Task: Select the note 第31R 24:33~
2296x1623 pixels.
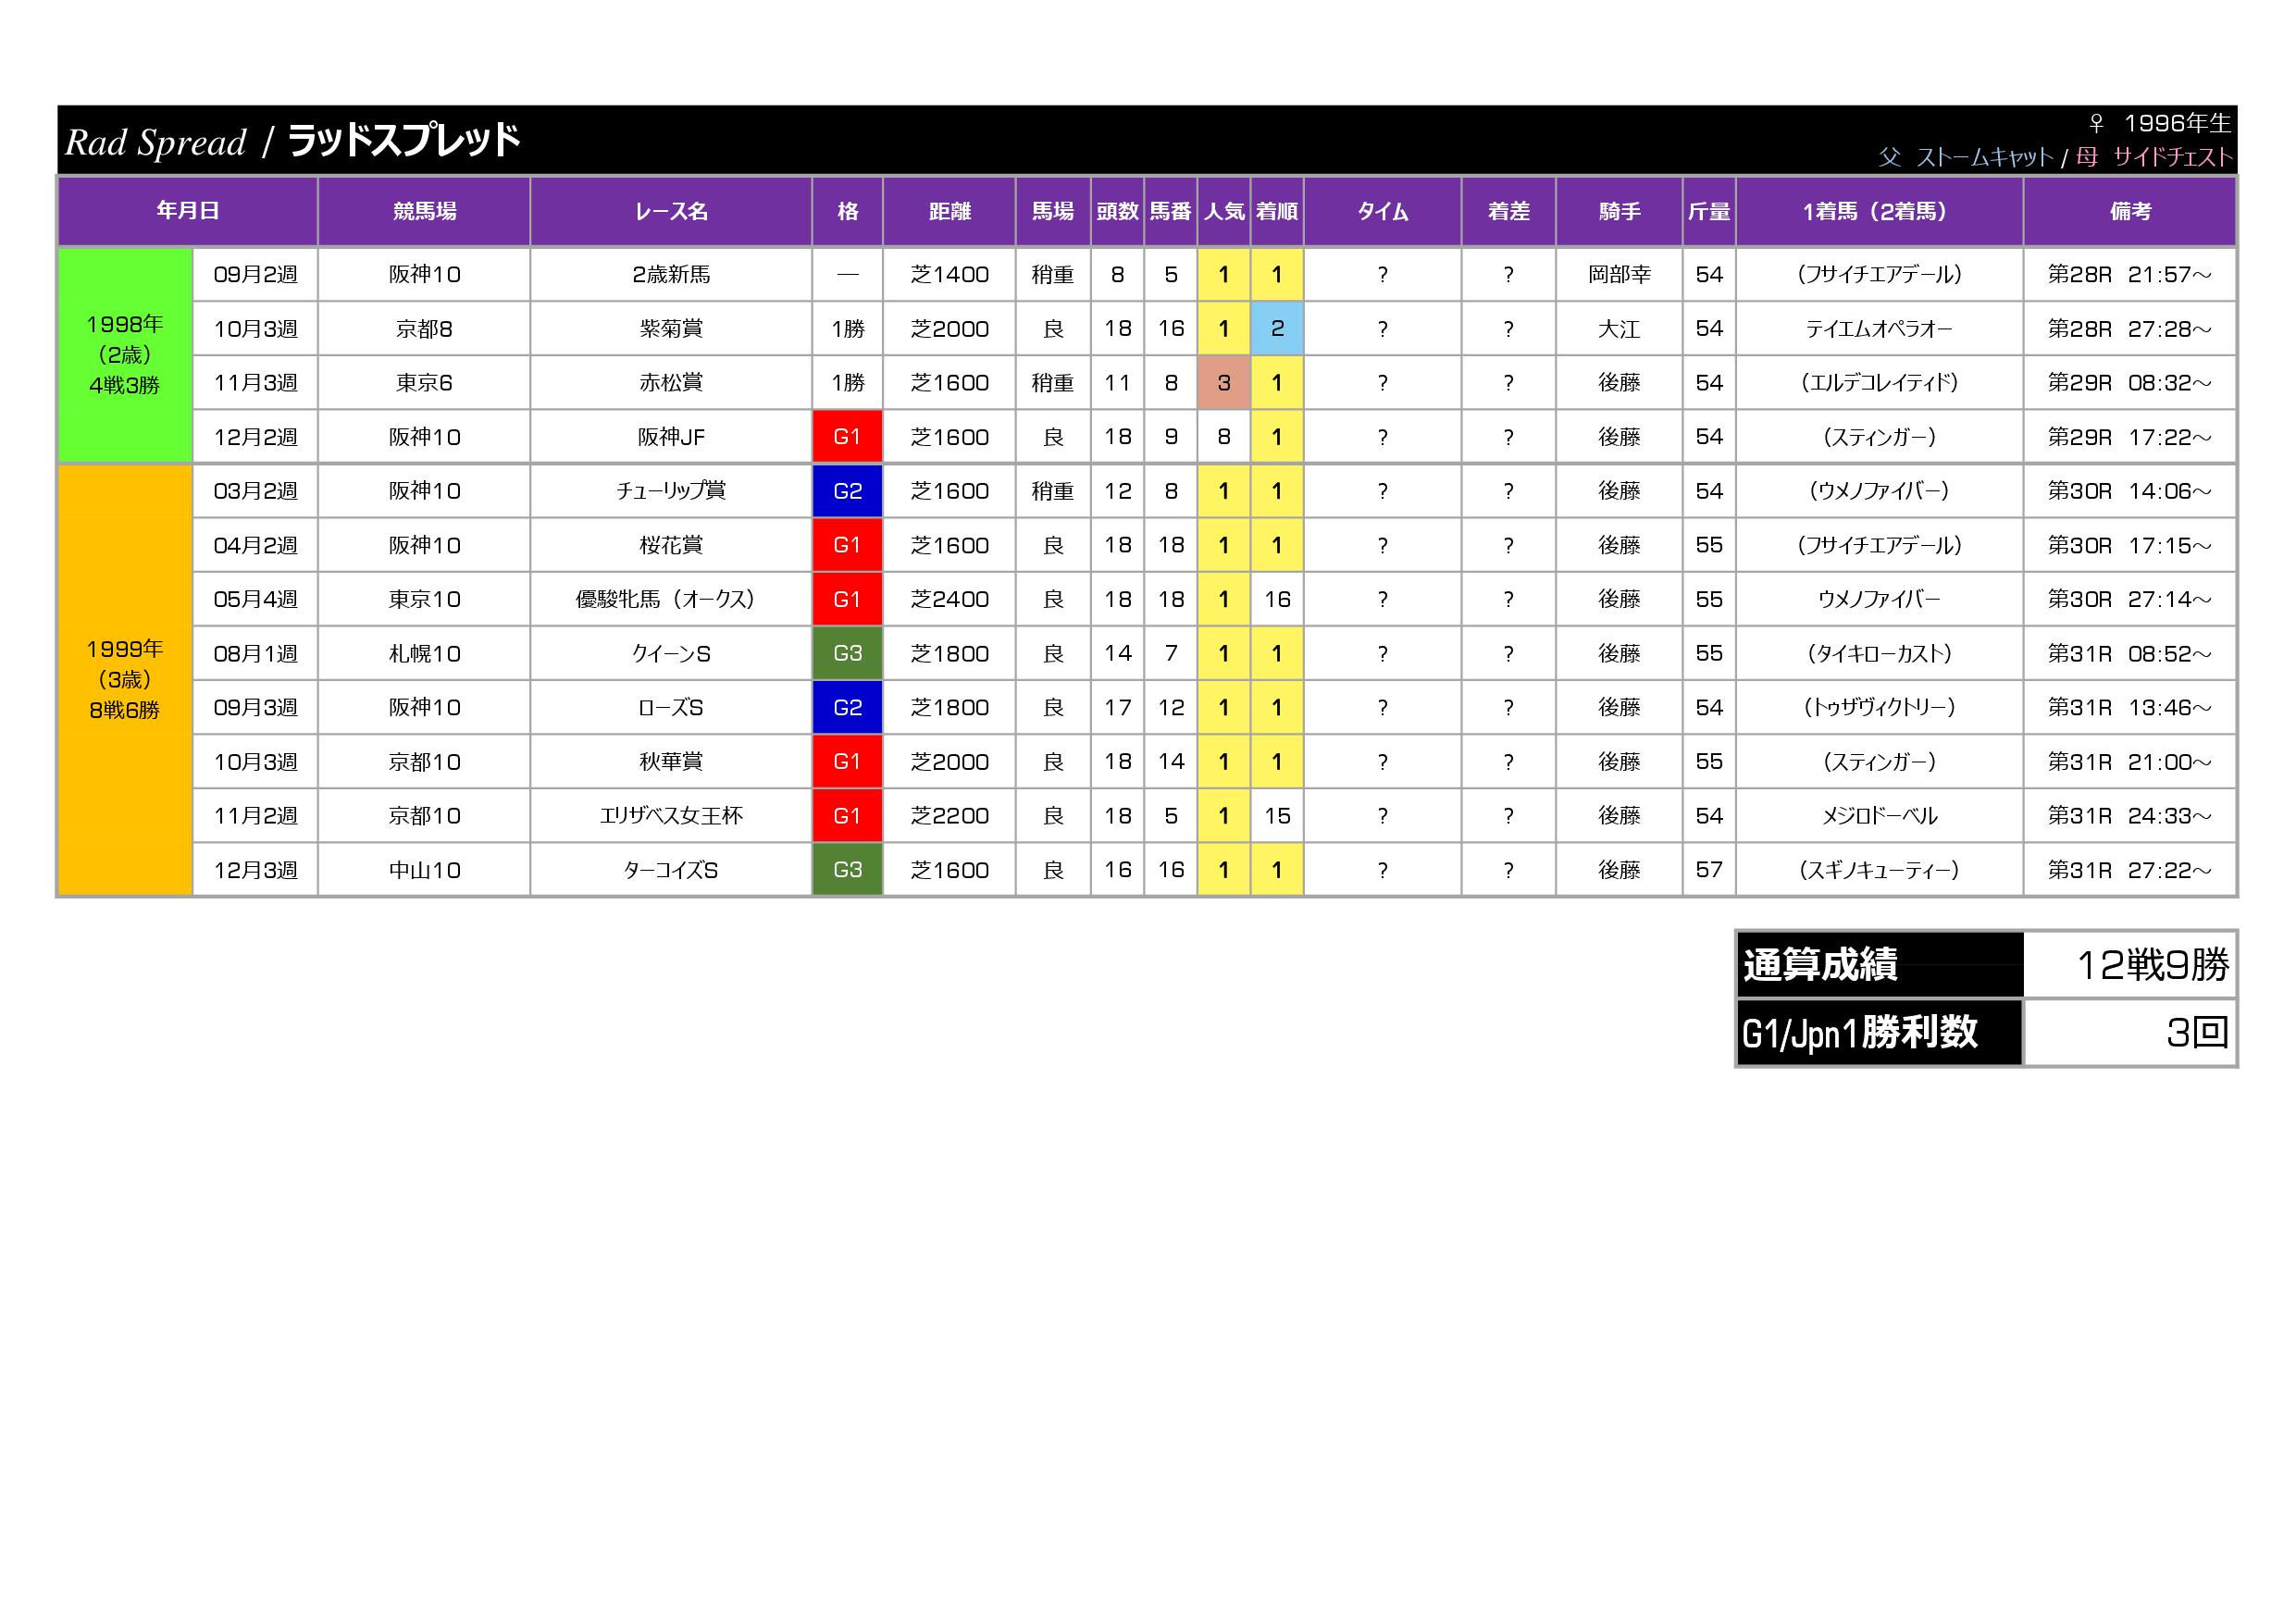Action: point(2130,816)
